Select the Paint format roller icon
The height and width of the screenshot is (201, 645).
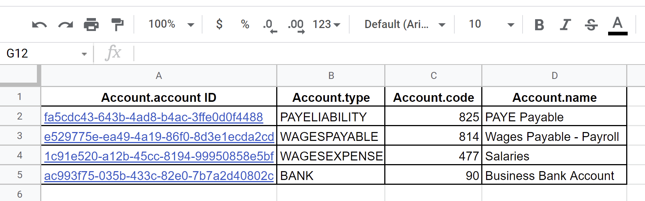click(x=117, y=25)
